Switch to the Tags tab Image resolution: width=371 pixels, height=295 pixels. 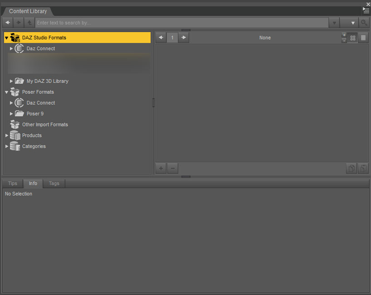[54, 183]
